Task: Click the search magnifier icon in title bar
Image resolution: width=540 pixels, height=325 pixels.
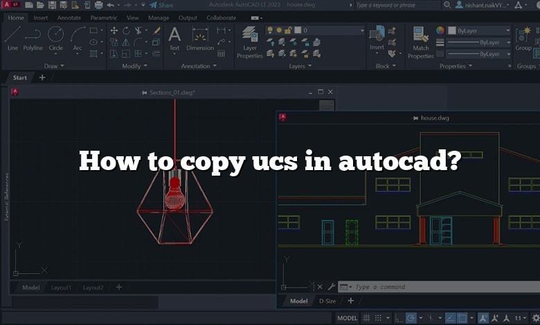Action: [x=447, y=5]
